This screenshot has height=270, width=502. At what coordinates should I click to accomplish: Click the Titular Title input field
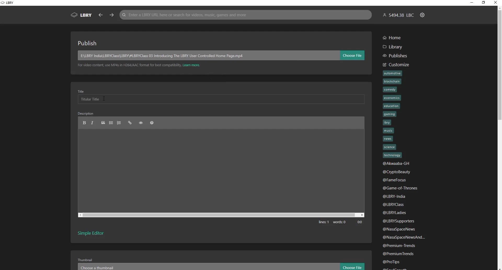(x=221, y=99)
